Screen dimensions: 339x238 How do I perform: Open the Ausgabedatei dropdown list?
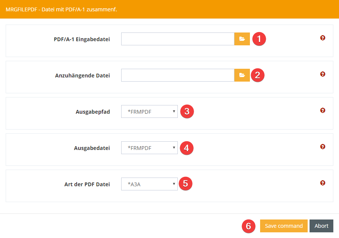coord(149,148)
